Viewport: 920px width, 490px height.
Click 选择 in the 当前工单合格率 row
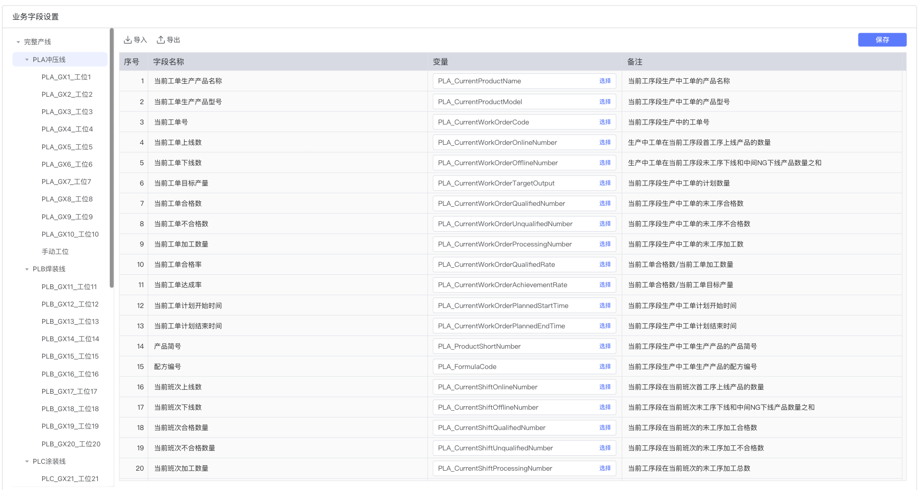click(x=604, y=264)
